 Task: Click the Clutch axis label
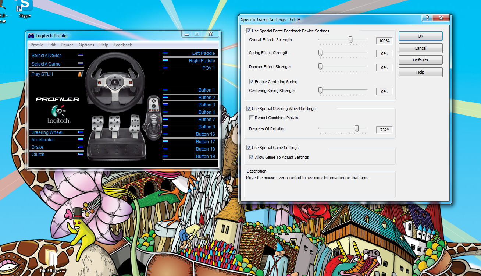38,155
